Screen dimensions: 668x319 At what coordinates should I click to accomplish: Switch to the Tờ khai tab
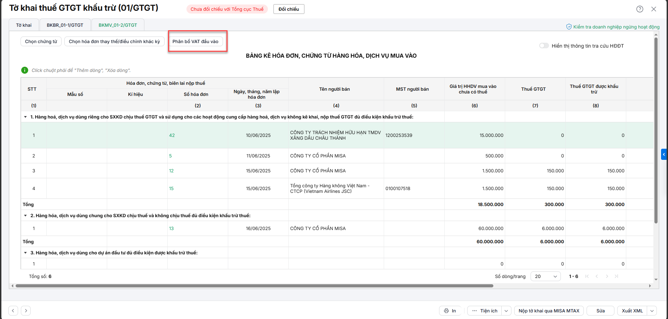[24, 25]
